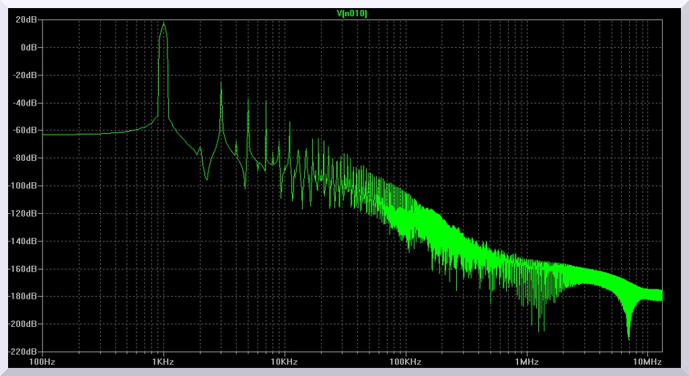Click the third-harmonic peak near 3KHz
689x376 pixels.
[221, 83]
